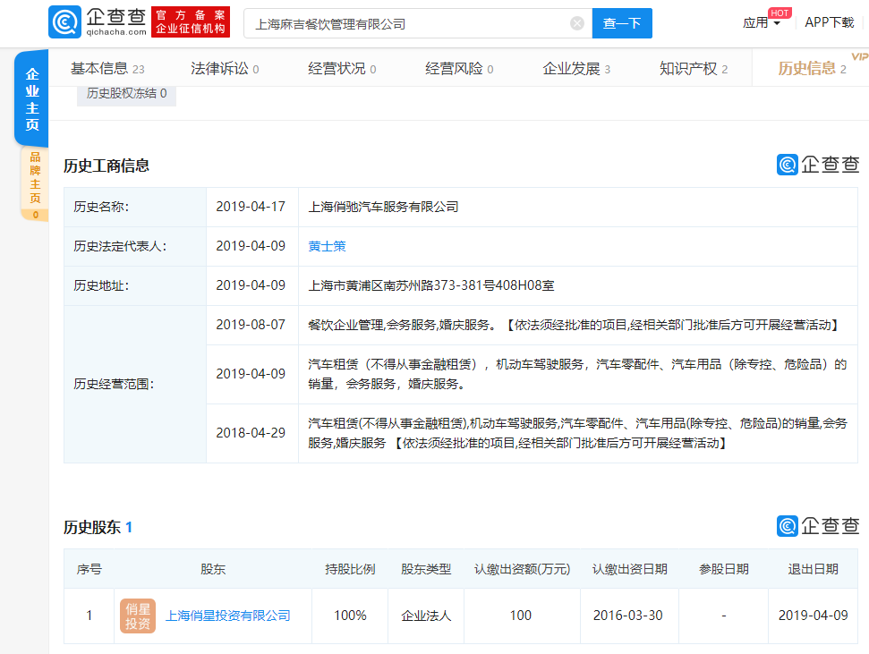Click the 认缴出资额(万元) column header
869x654 pixels.
coord(522,569)
